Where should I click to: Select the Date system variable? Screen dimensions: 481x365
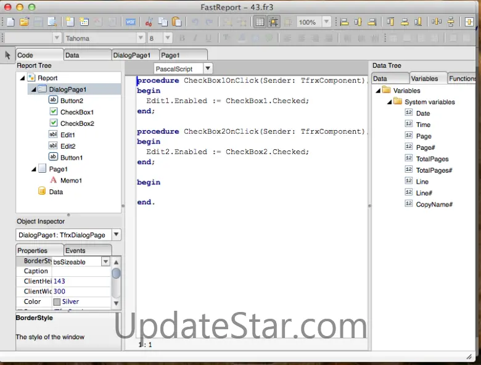click(x=423, y=113)
